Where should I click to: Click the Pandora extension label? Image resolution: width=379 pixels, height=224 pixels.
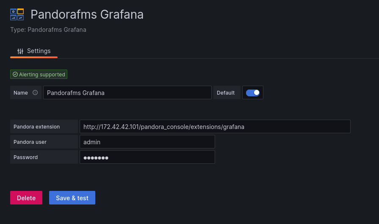(x=36, y=127)
